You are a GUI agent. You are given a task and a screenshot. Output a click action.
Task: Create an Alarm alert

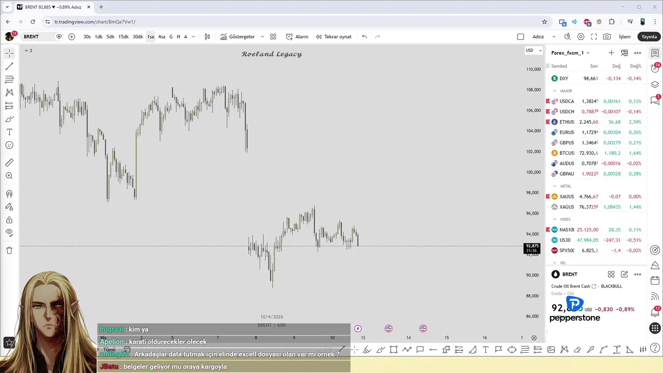[x=297, y=37]
